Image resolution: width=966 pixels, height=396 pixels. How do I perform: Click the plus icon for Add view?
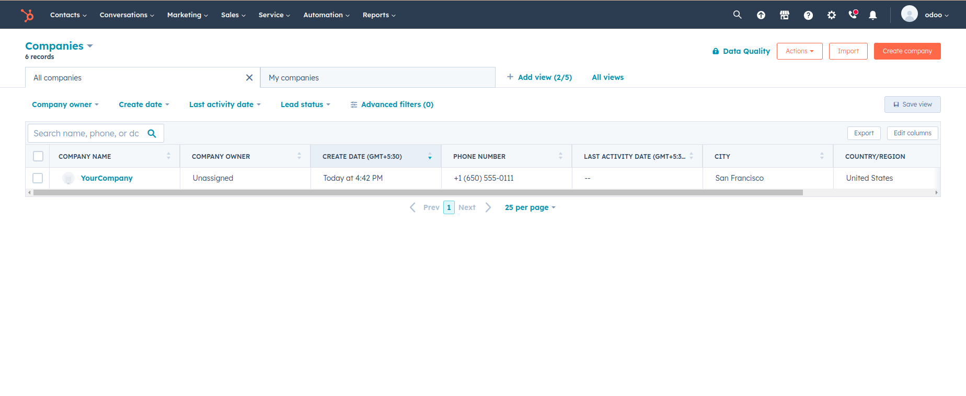pyautogui.click(x=510, y=77)
